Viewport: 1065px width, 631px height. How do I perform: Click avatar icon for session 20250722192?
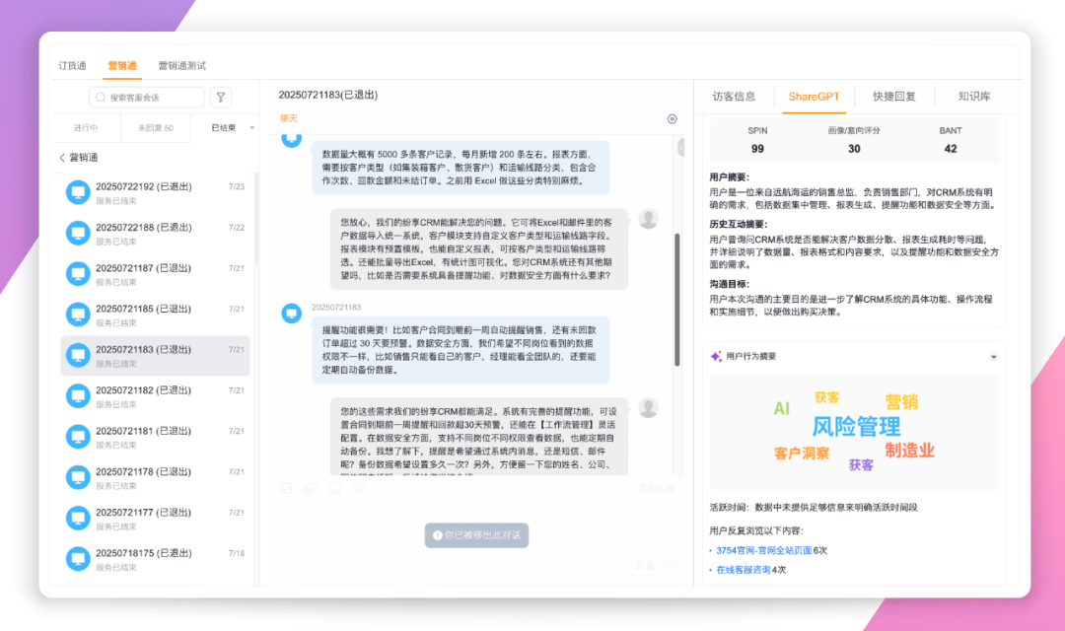tap(77, 191)
